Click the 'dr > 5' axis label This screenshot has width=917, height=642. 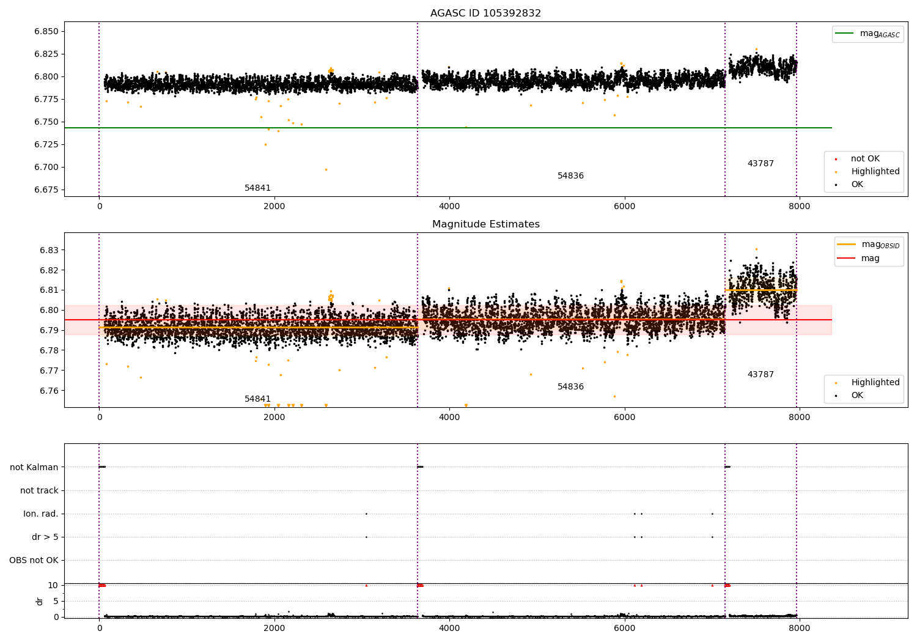point(45,537)
